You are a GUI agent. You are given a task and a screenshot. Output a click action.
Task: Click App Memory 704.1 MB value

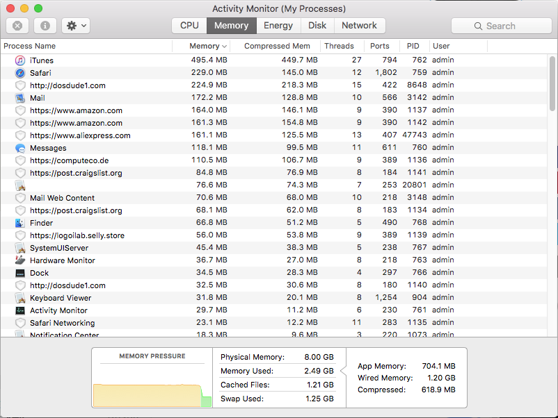point(439,366)
